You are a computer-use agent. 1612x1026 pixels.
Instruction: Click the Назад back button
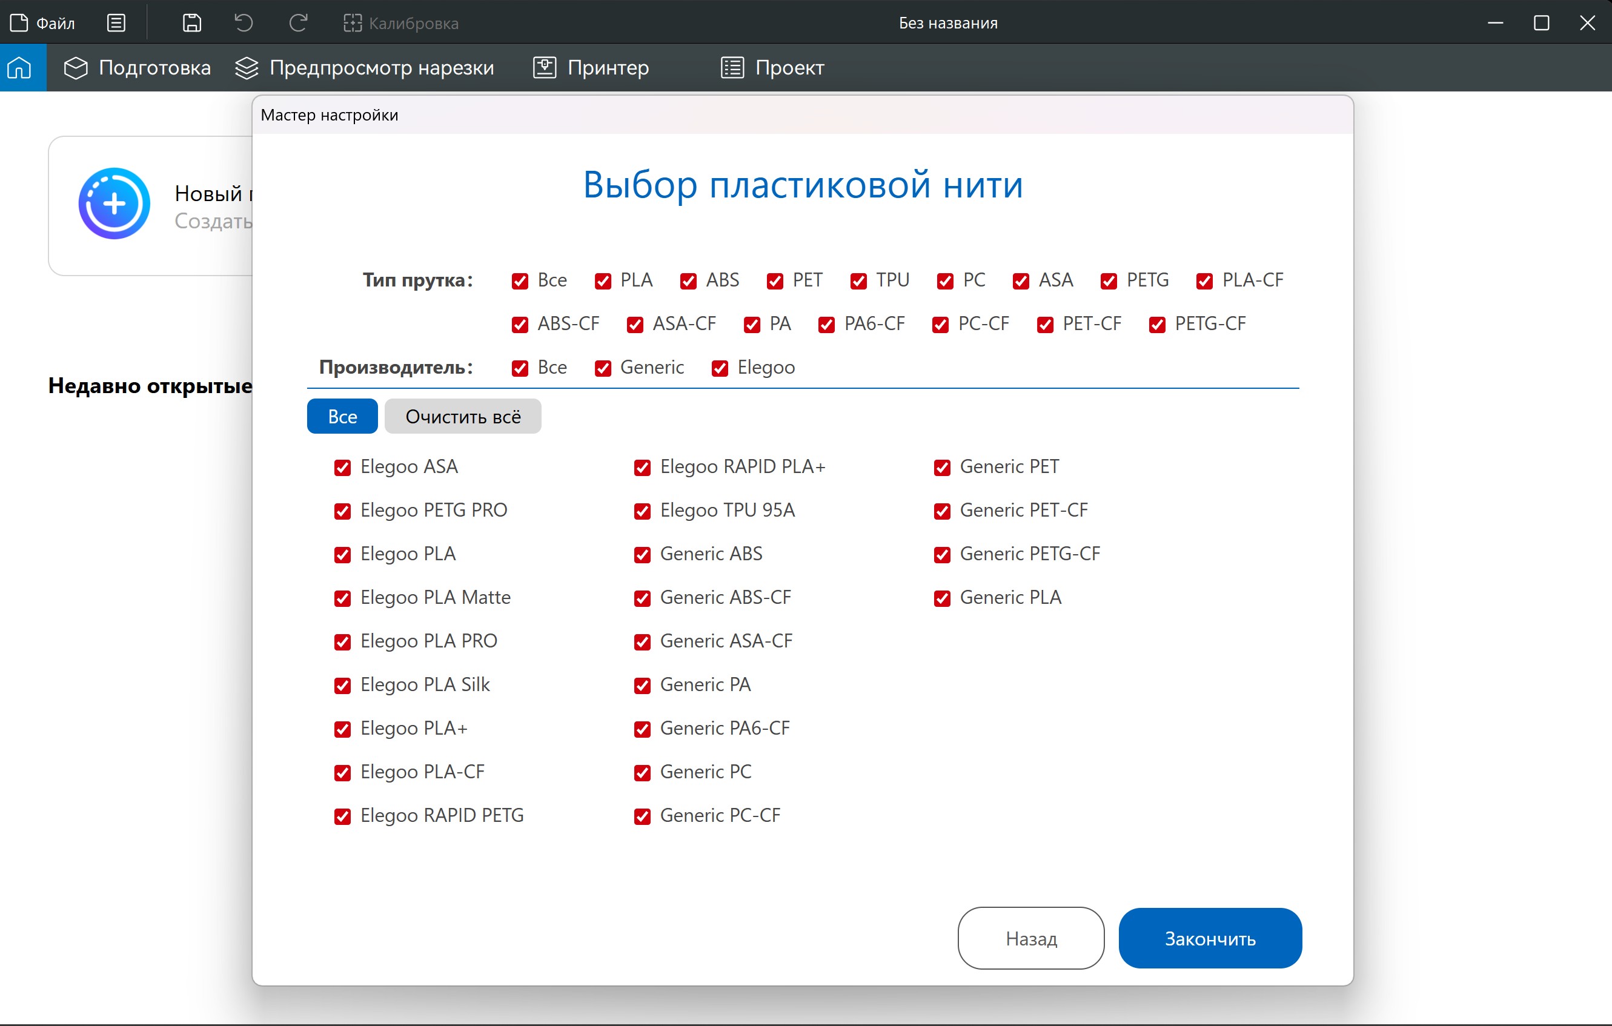click(x=1030, y=938)
